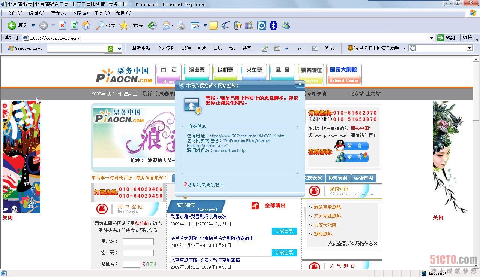Viewport: 480px width, 277px height.
Task: Open the Research books-and-magnifier icon
Action: [x=249, y=25]
